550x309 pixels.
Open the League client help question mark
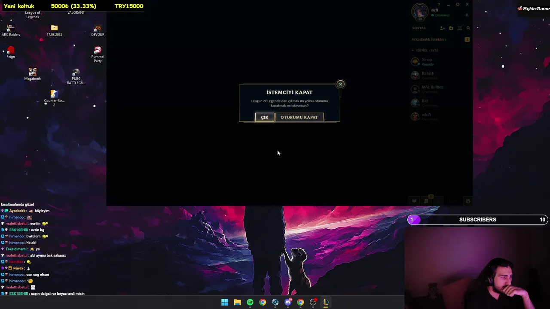point(439,5)
